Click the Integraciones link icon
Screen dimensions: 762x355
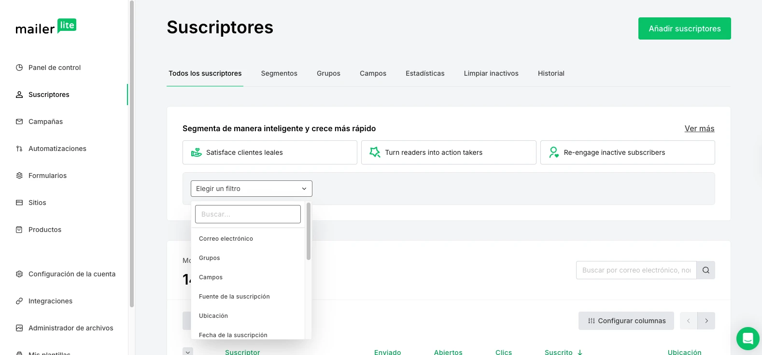[x=19, y=301]
